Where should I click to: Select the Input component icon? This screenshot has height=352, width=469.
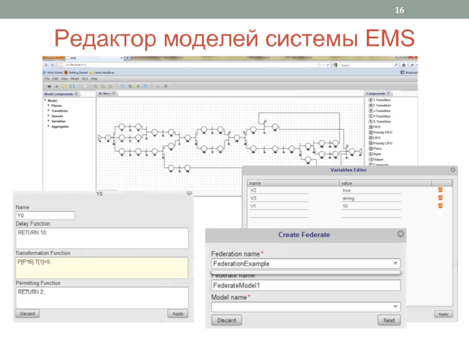click(371, 154)
